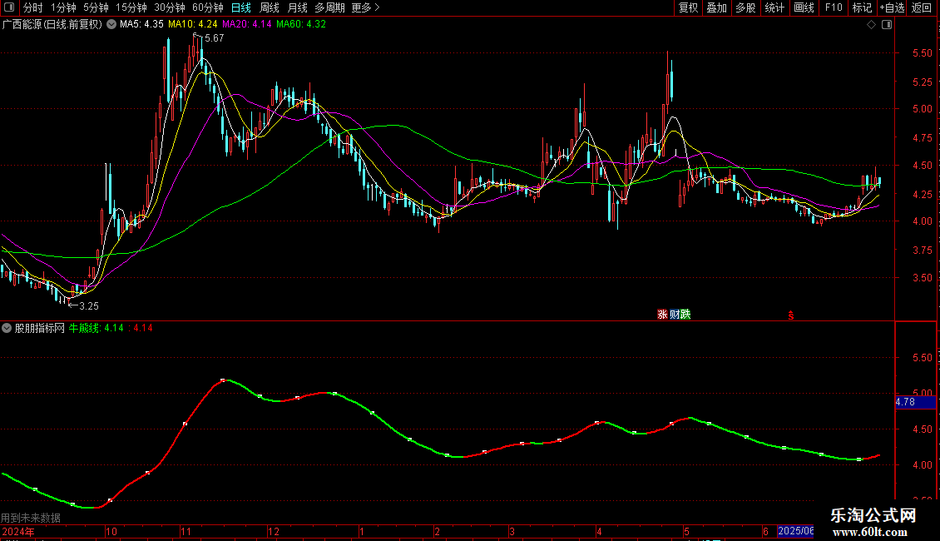
Task: Click the magenta MA20: 4.14 label
Action: click(247, 25)
